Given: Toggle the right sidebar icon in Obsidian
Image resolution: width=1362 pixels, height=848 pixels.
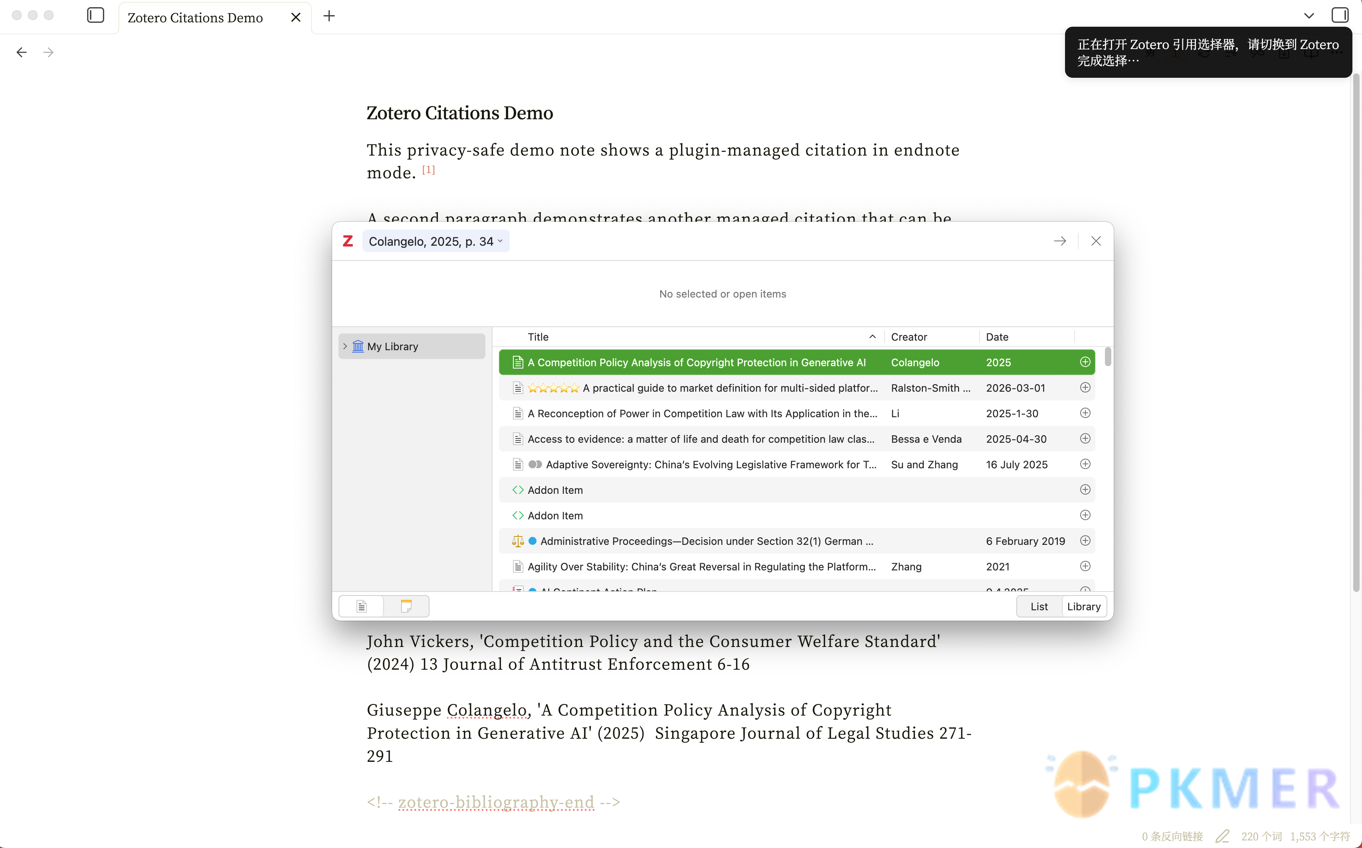Looking at the screenshot, I should [1340, 15].
